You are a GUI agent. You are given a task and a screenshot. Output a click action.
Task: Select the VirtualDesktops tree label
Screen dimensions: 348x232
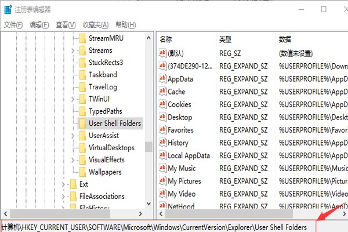[111, 148]
